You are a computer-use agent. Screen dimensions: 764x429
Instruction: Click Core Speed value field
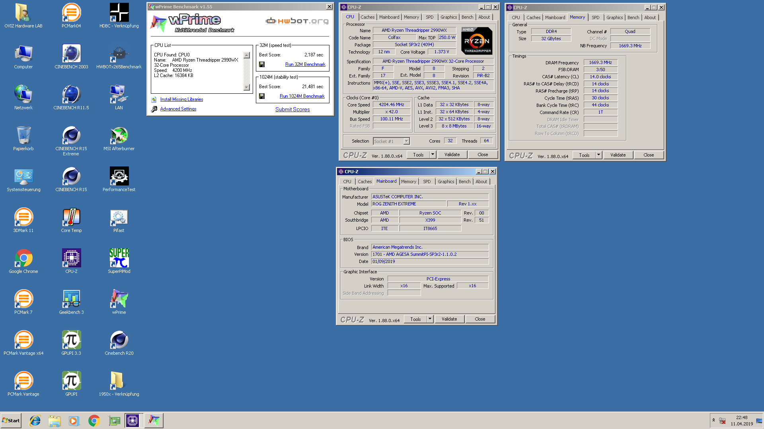pyautogui.click(x=392, y=105)
